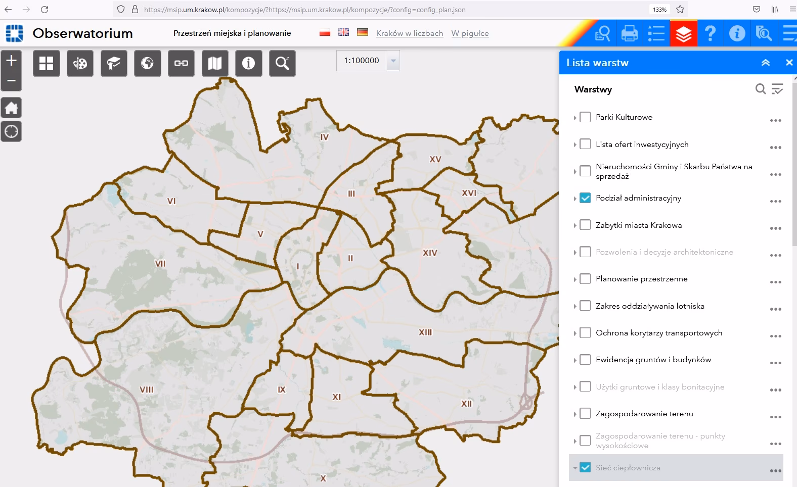Screen dimensions: 797x487
Task: Return the map to home extent
Action: [11, 108]
